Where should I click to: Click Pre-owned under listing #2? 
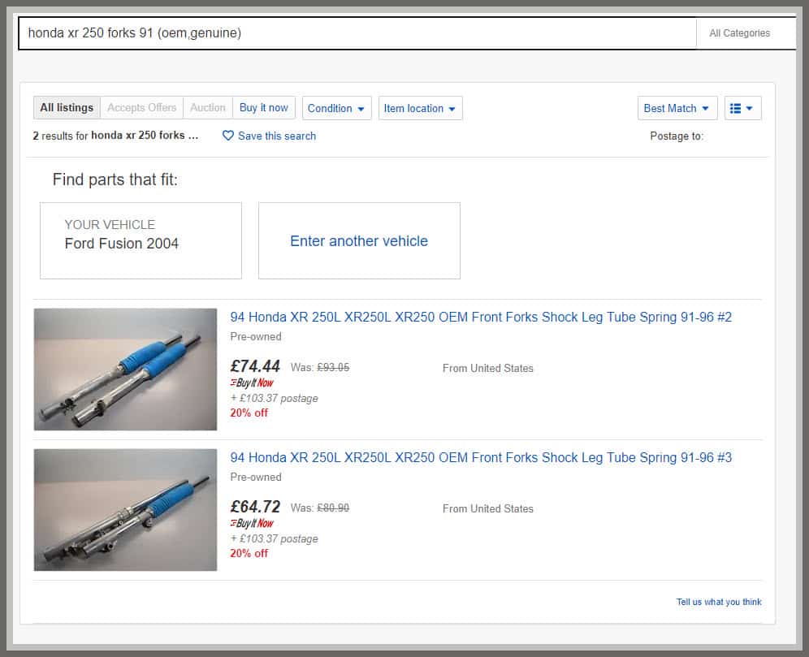pos(256,337)
